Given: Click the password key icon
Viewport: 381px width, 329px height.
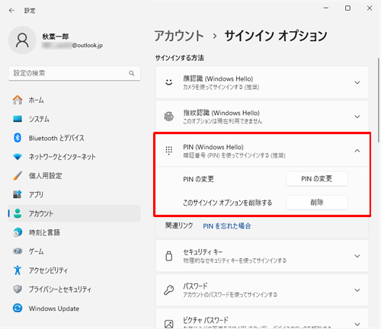Looking at the screenshot, I should tap(169, 290).
